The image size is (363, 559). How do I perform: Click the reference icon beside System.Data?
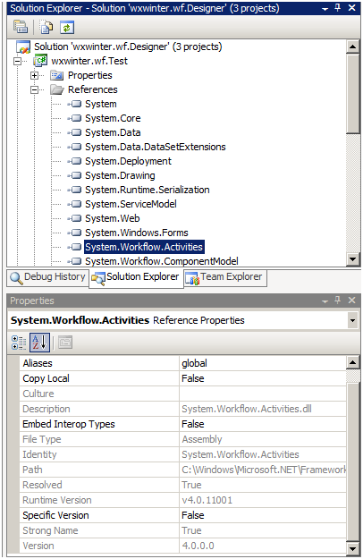pos(74,132)
